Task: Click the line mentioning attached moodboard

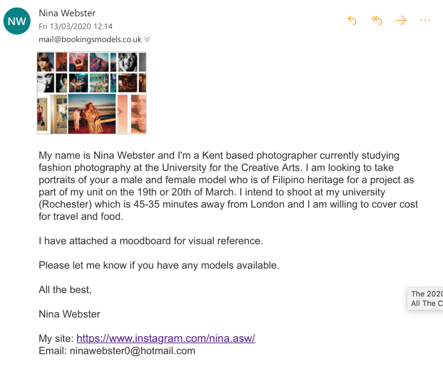Action: (x=151, y=241)
